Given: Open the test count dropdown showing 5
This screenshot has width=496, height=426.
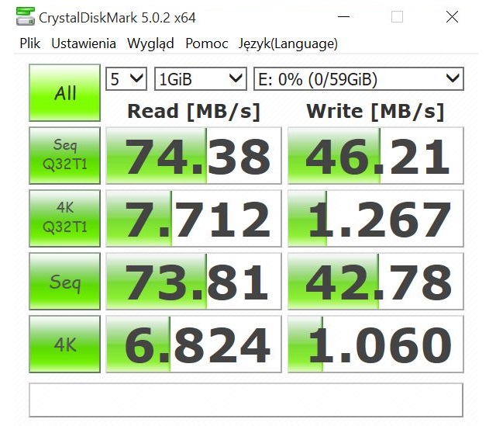Looking at the screenshot, I should (x=126, y=78).
